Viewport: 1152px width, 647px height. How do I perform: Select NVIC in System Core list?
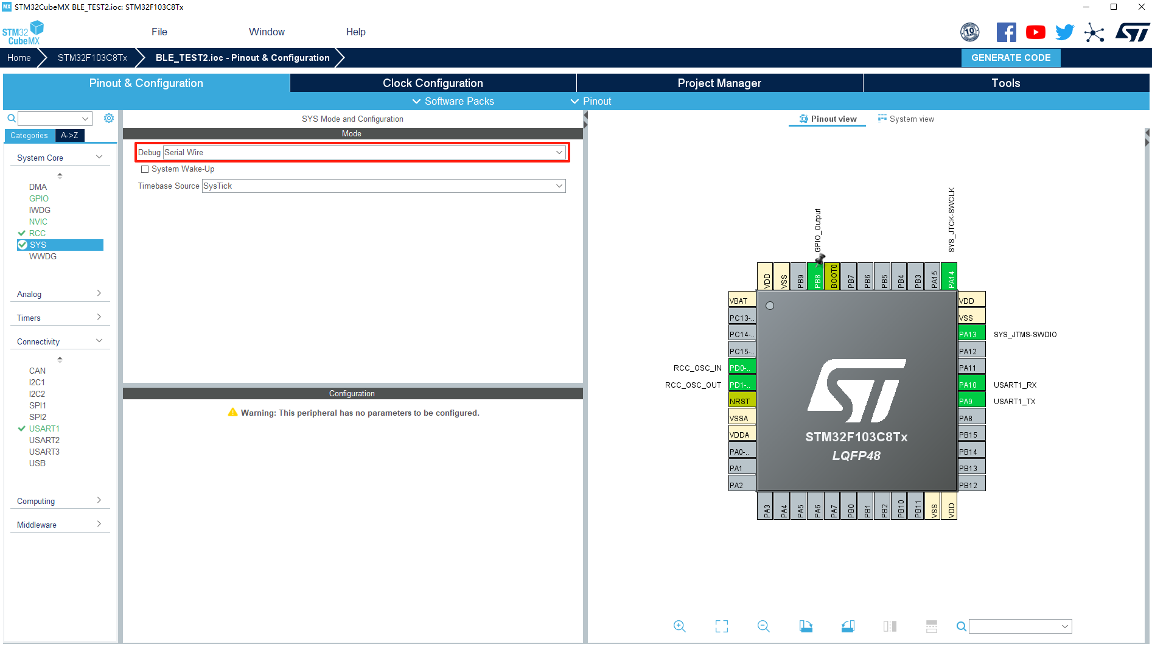[x=38, y=222]
